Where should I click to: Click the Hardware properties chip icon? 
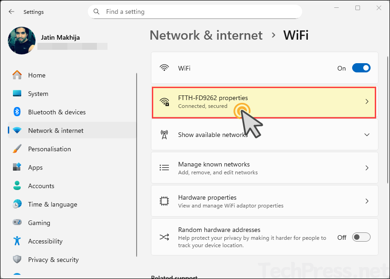click(164, 201)
